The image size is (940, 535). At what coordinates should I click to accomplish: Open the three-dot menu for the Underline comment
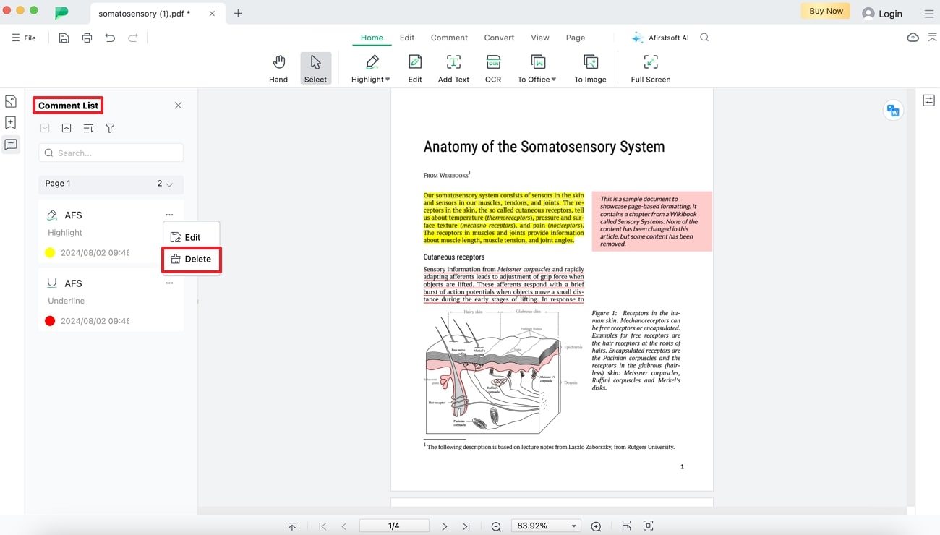[x=169, y=283]
